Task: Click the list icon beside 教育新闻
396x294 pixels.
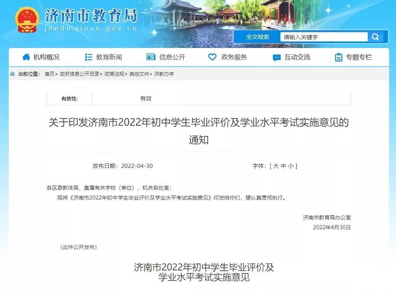Action: (88, 57)
